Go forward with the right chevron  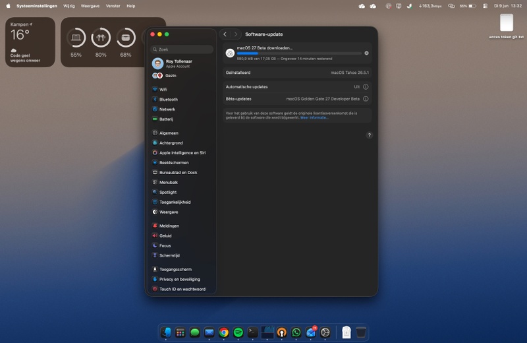click(x=236, y=34)
